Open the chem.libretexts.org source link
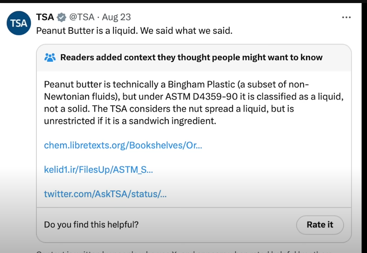Viewport: 367px width, 253px height. [x=123, y=145]
